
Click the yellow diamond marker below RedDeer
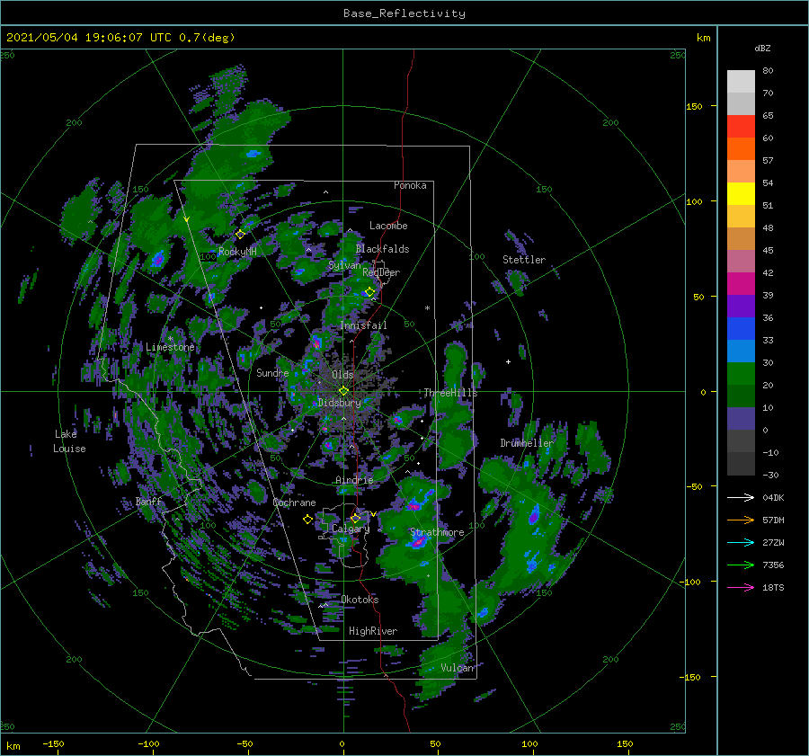tap(369, 291)
